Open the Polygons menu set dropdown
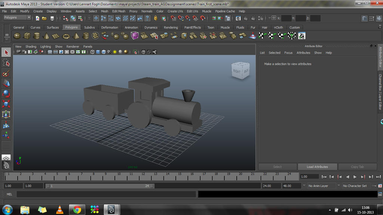 pyautogui.click(x=17, y=18)
